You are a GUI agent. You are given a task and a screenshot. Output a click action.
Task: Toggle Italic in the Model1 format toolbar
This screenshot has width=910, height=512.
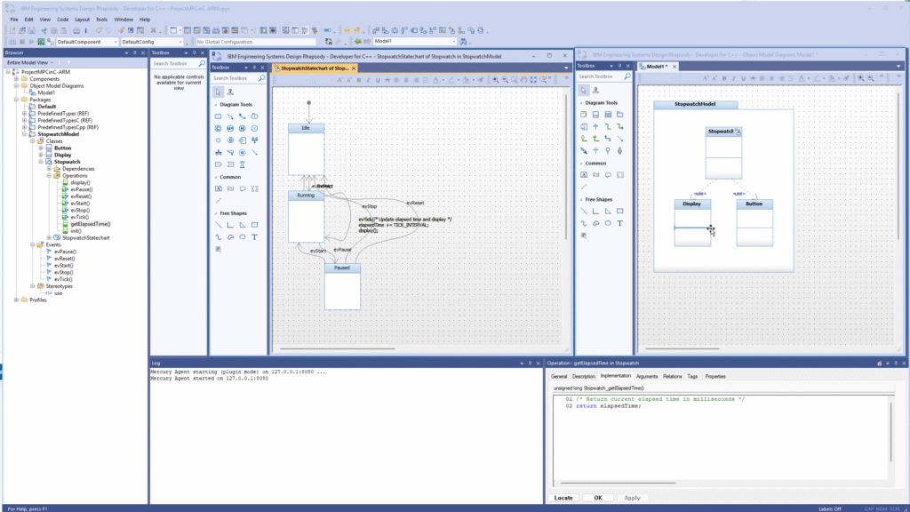733,78
